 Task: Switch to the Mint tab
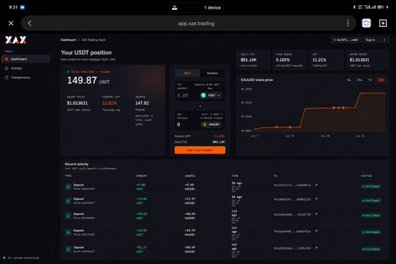[188, 73]
